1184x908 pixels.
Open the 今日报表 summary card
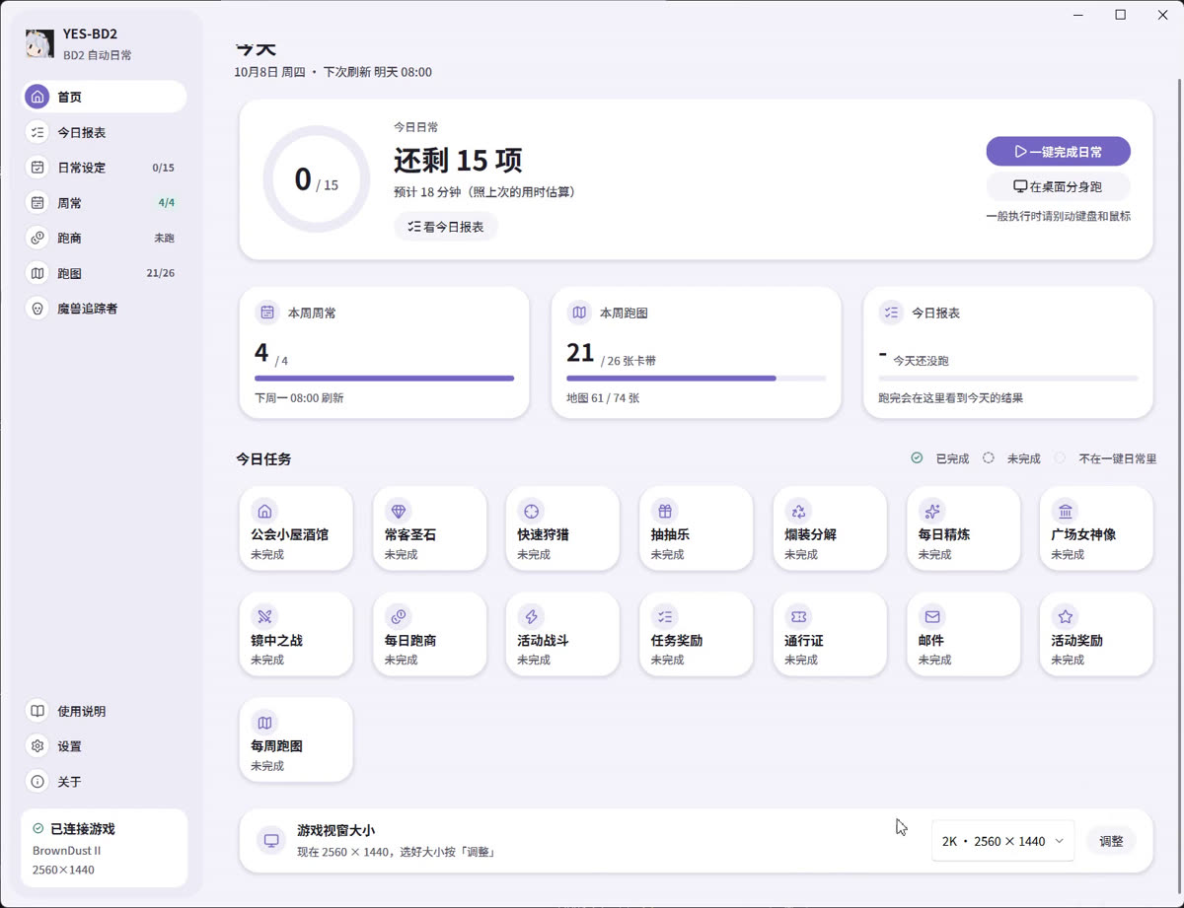click(x=1007, y=353)
